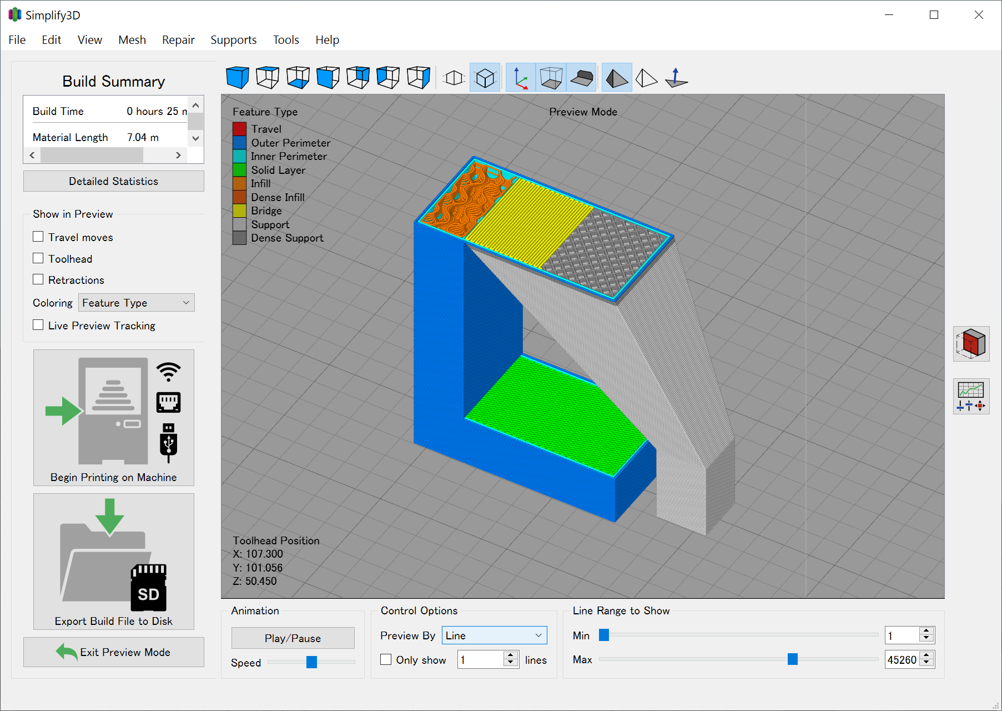This screenshot has height=711, width=1002.
Task: Enable Toolhead display checkbox
Action: pos(38,258)
